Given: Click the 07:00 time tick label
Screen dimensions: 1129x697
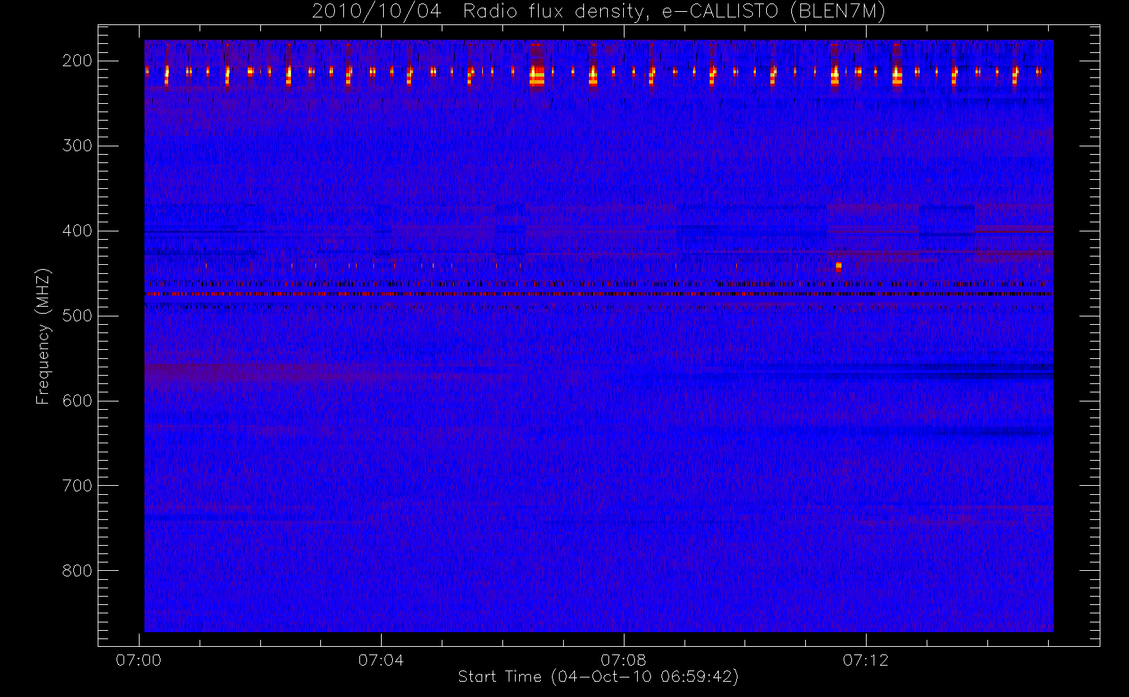Looking at the screenshot, I should pos(139,660).
